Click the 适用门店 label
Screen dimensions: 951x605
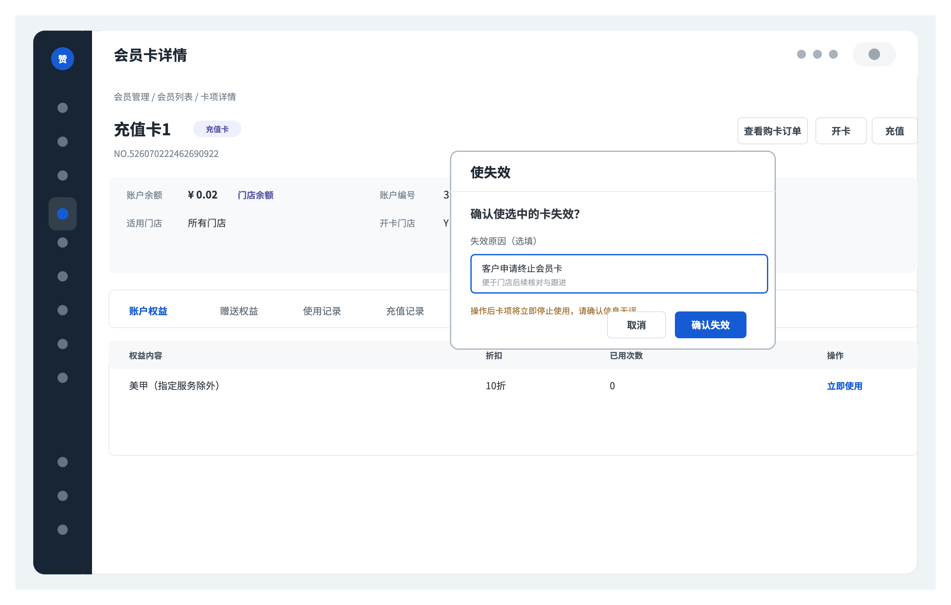pos(144,223)
